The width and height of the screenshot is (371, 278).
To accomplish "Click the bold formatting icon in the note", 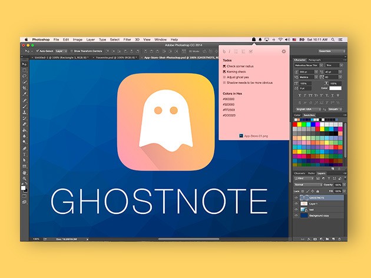I will pos(224,52).
